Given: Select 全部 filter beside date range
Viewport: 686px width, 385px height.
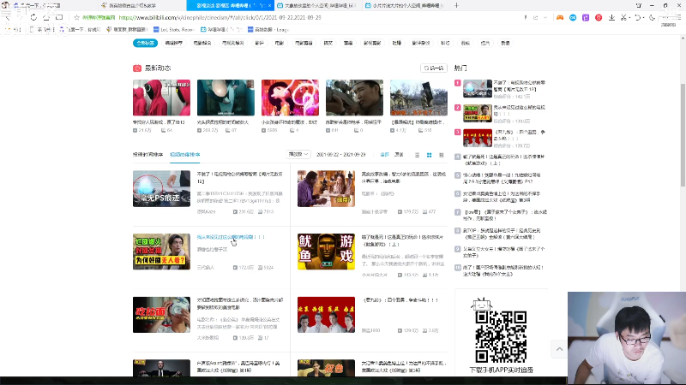Looking at the screenshot, I should pyautogui.click(x=384, y=155).
